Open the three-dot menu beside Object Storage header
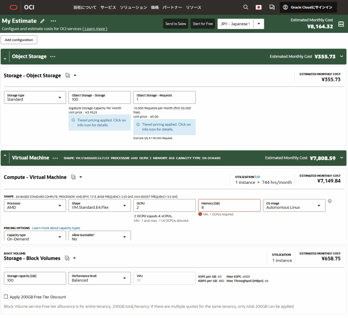348x318 pixels. click(53, 56)
